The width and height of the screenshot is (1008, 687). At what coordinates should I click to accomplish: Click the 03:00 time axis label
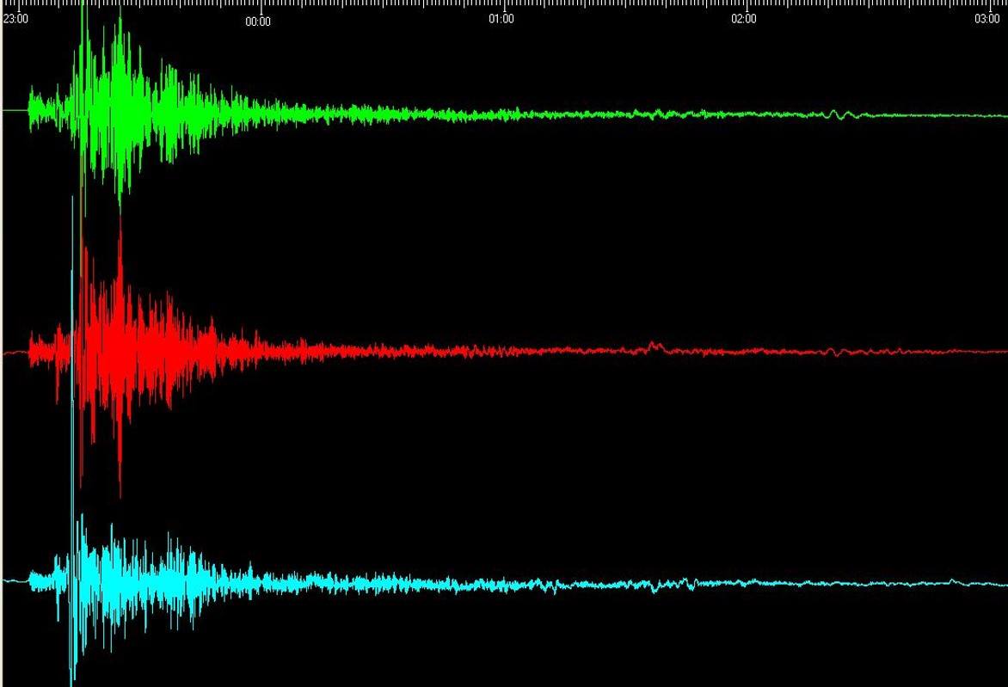click(x=987, y=20)
